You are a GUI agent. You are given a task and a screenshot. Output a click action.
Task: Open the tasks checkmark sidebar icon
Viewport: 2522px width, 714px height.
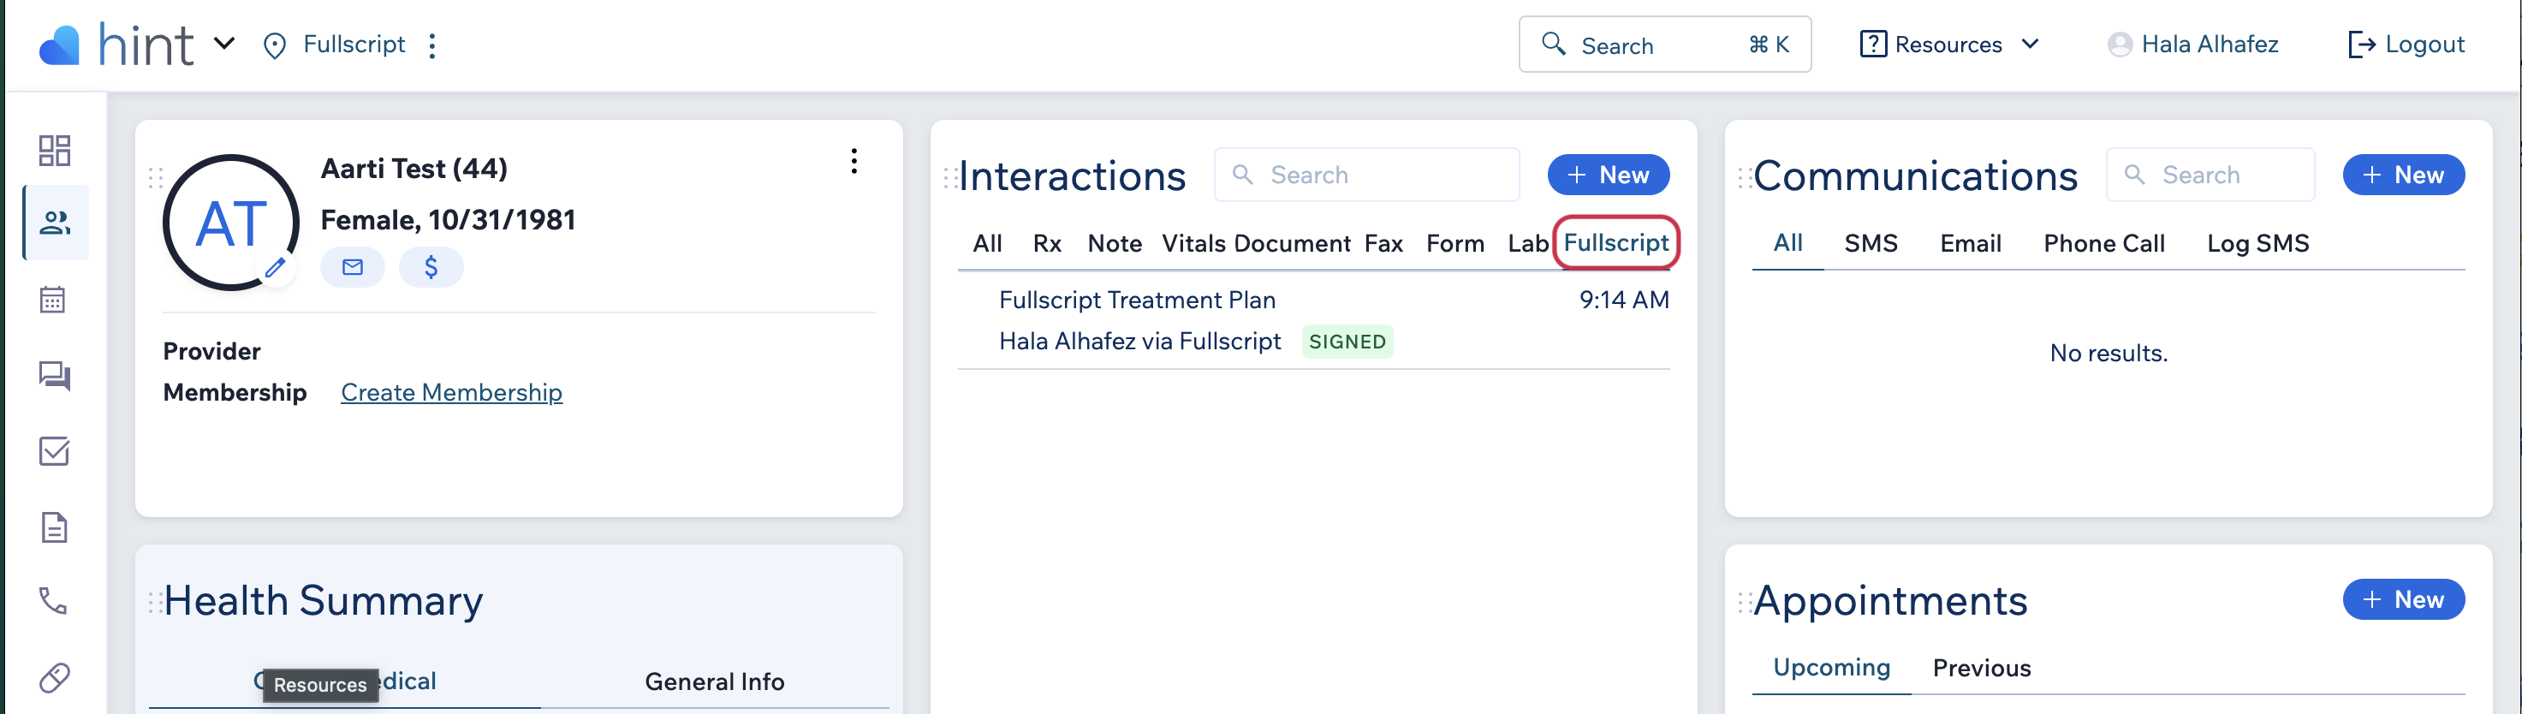click(55, 451)
